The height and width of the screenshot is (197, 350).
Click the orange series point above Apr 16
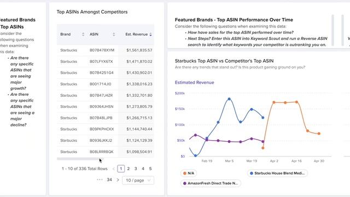coord(296,102)
